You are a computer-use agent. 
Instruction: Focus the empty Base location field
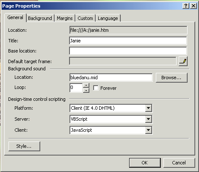128,51
